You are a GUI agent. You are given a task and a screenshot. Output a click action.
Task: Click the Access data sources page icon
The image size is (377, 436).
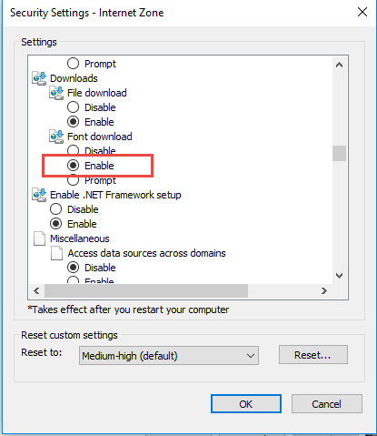tap(56, 253)
